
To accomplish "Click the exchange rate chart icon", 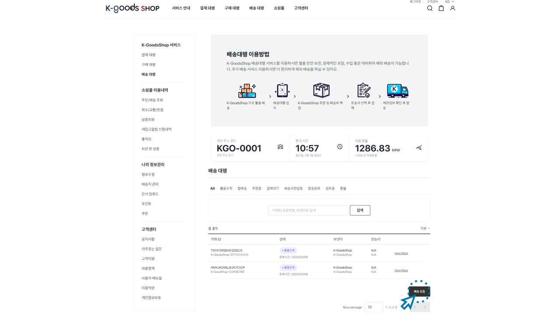I will point(419,148).
